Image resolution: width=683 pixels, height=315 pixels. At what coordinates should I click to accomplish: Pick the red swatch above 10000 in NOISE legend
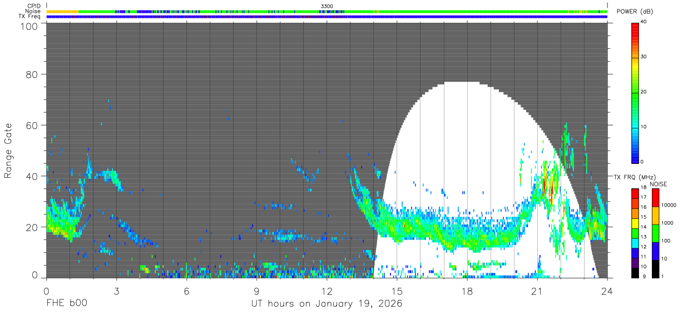click(655, 198)
